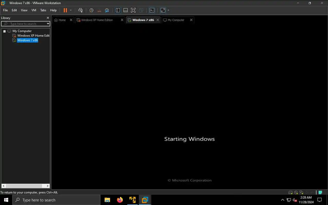Open the stretch guest dropdown arrow

click(x=168, y=10)
